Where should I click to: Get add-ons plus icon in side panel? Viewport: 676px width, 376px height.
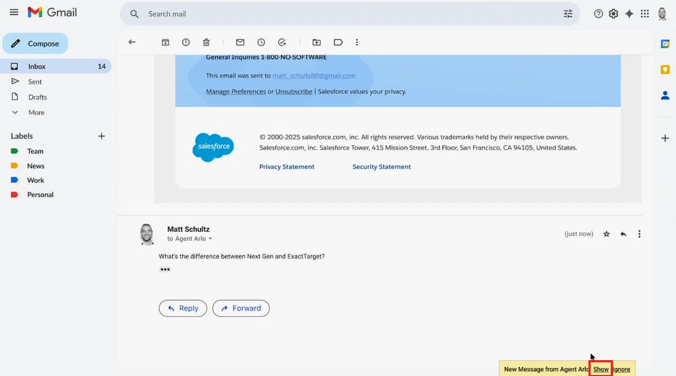pos(665,138)
